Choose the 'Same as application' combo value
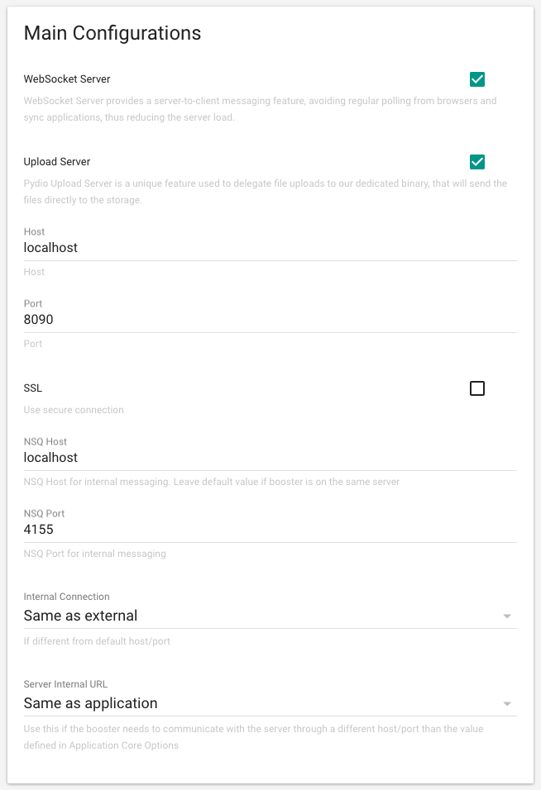Screen dimensions: 541x790 click(270, 703)
